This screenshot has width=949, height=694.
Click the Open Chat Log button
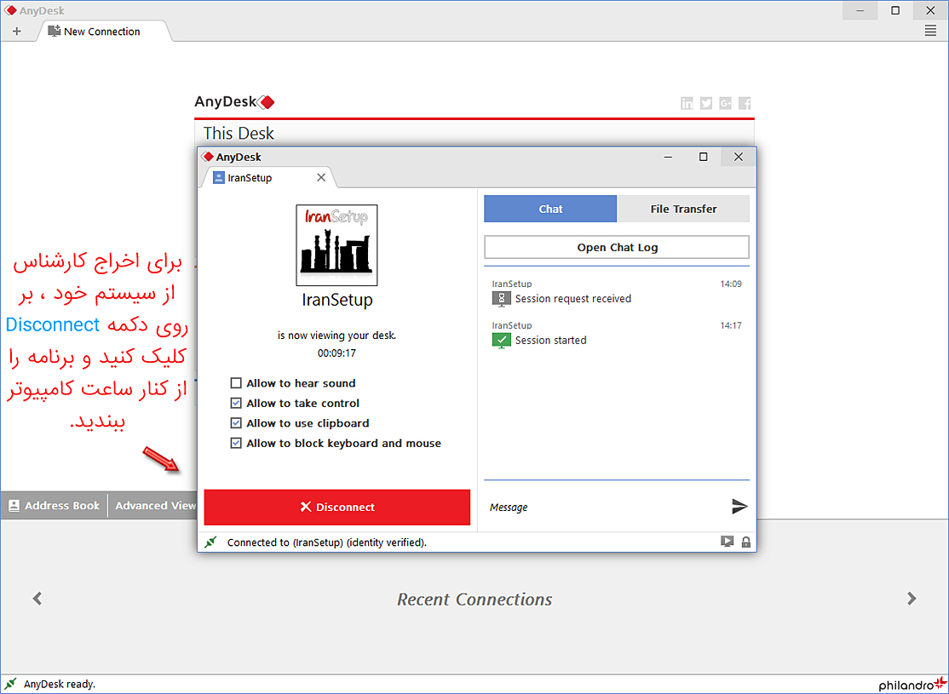tap(617, 248)
